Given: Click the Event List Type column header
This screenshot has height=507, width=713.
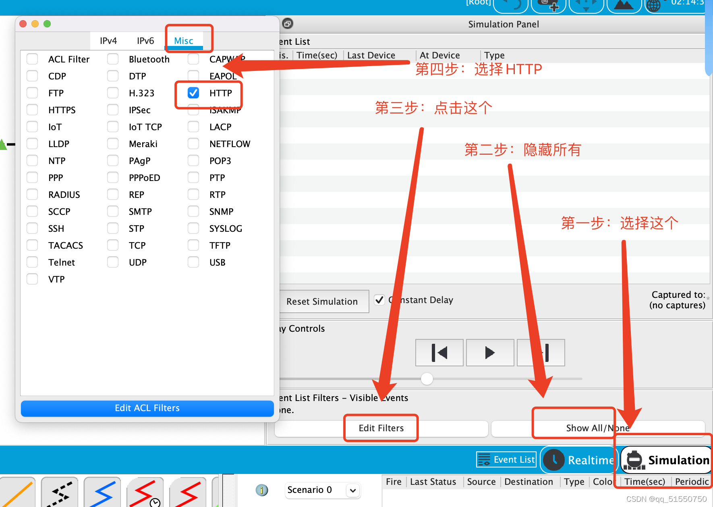Looking at the screenshot, I should [494, 55].
